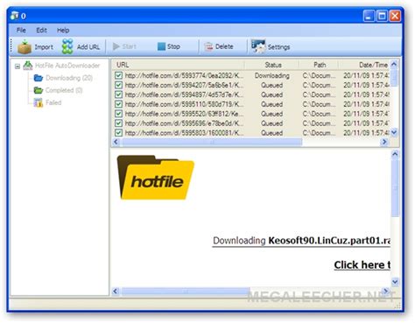Sort by the Status column header
Screen dimensions: 415x323
272,65
